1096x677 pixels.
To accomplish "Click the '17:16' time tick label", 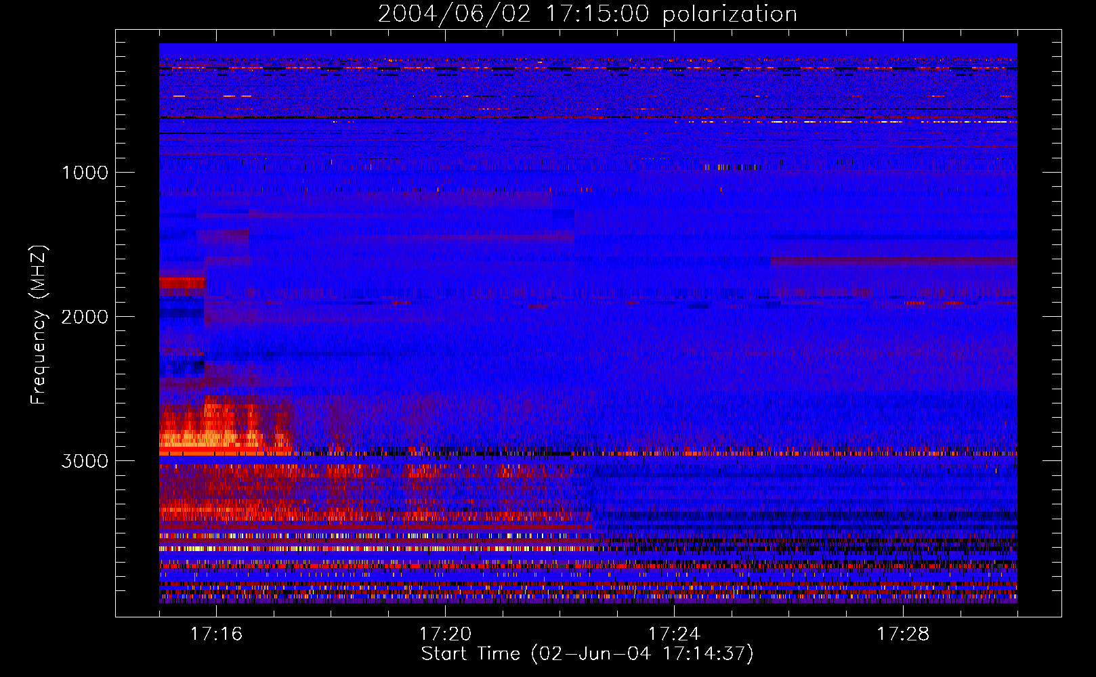I will point(216,634).
